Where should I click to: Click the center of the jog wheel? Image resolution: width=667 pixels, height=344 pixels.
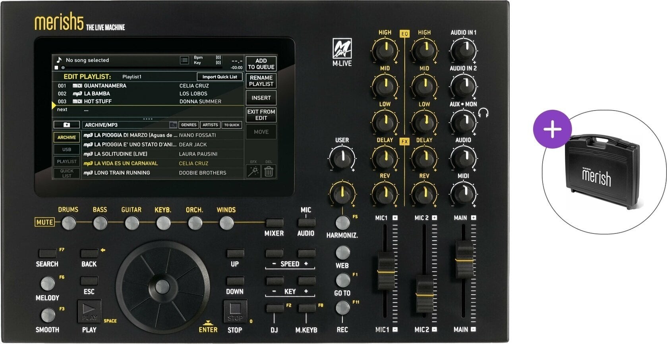tap(162, 287)
